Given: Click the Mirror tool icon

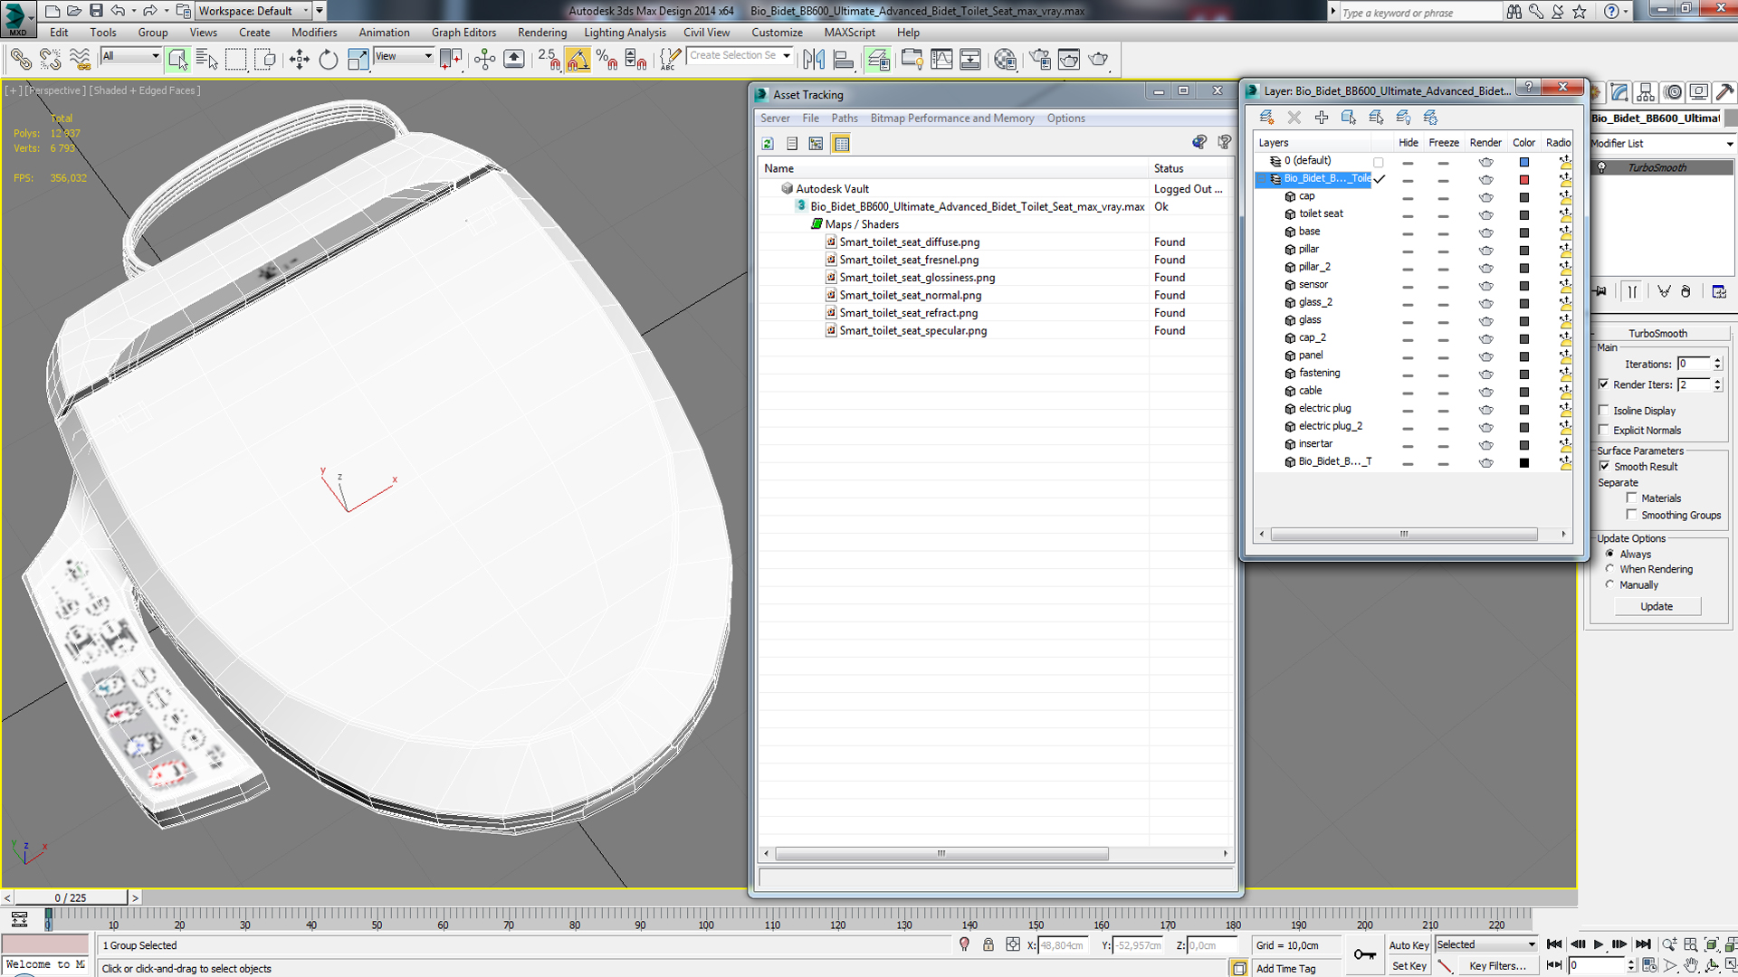Looking at the screenshot, I should (x=814, y=60).
